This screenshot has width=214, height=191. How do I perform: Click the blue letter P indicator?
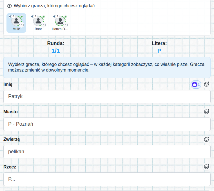pyautogui.click(x=159, y=51)
